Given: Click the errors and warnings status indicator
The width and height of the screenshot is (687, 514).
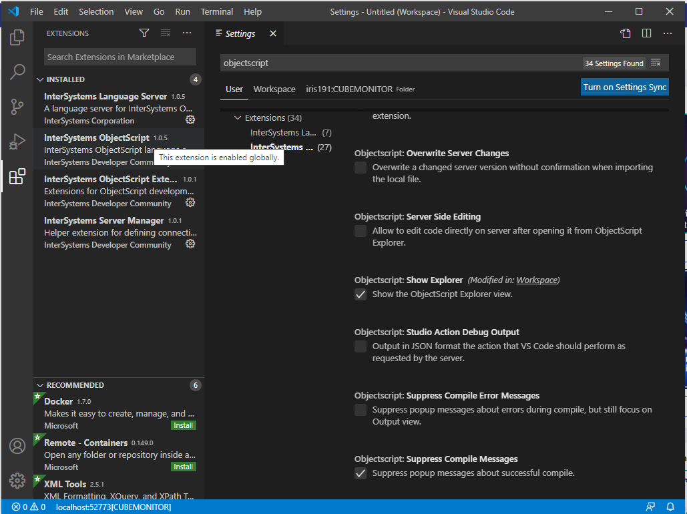Looking at the screenshot, I should 29,507.
